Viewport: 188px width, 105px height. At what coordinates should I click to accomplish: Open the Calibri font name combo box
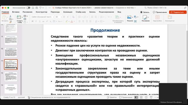coord(43,17)
